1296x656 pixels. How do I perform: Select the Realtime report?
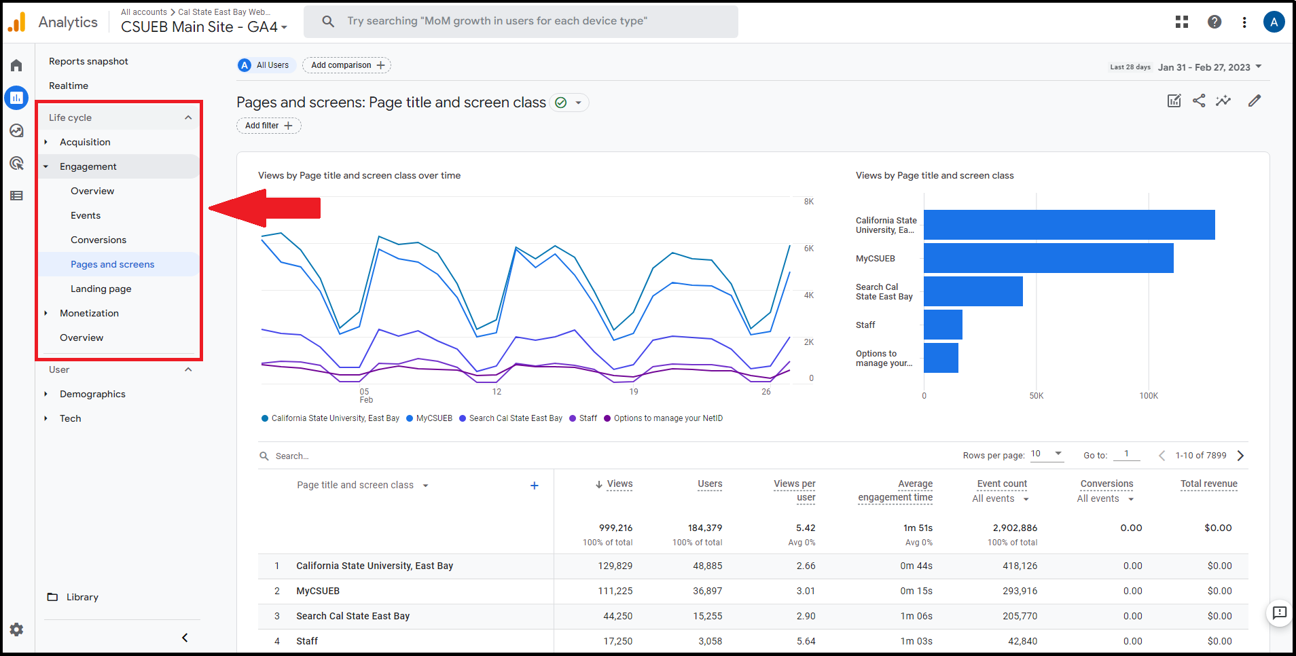click(x=69, y=86)
